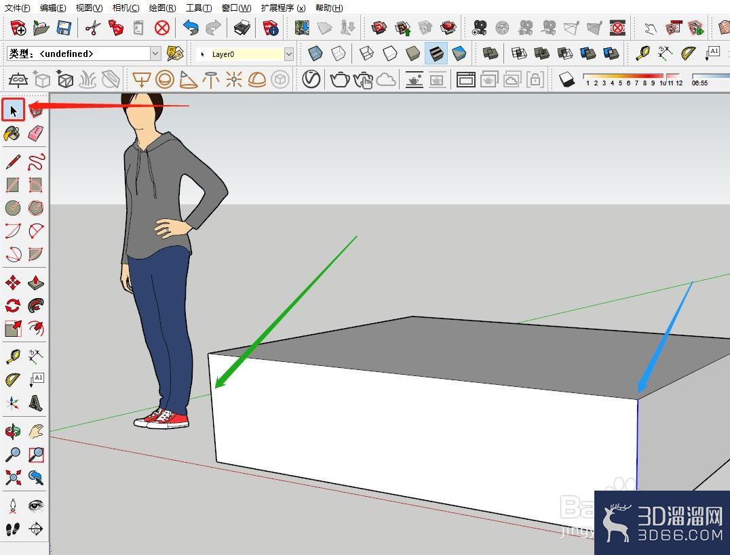Viewport: 730px width, 555px height.
Task: Switch to Hidden Line face style
Action: 390,54
